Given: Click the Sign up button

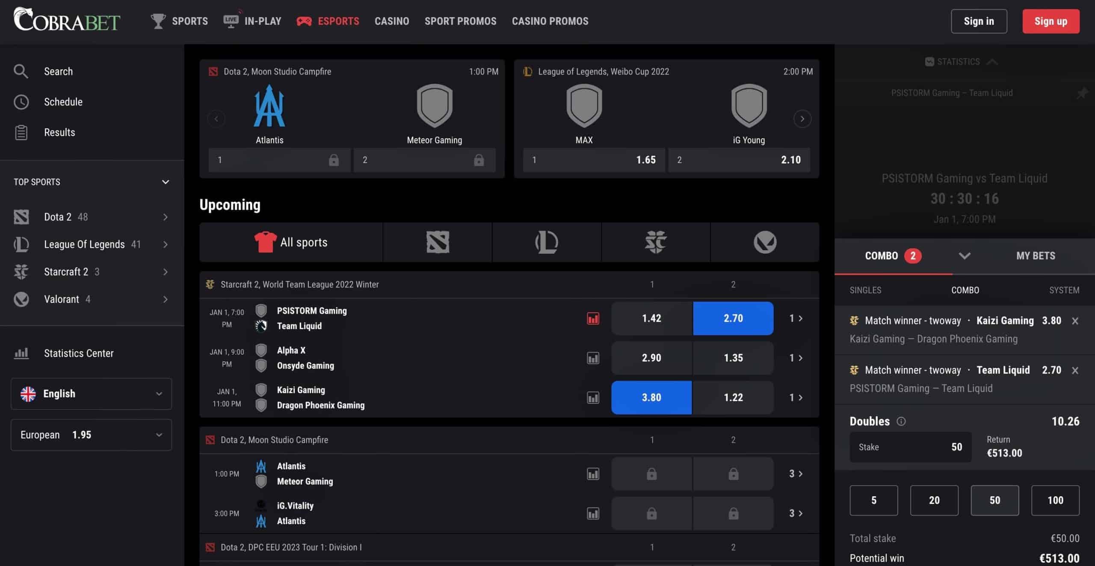Looking at the screenshot, I should [x=1051, y=21].
